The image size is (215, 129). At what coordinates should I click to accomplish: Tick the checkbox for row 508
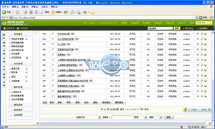point(53,39)
